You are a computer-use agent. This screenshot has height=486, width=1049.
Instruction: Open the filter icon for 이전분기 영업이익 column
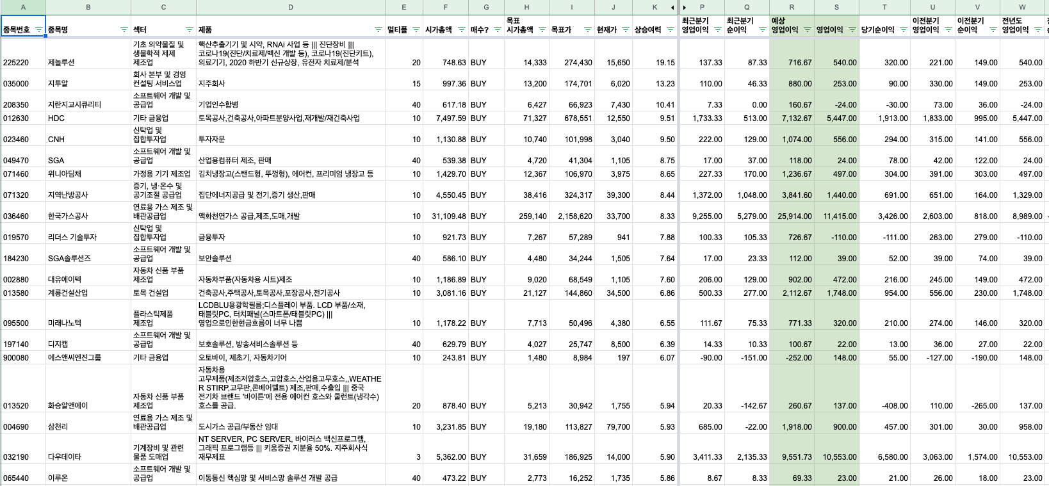click(948, 30)
